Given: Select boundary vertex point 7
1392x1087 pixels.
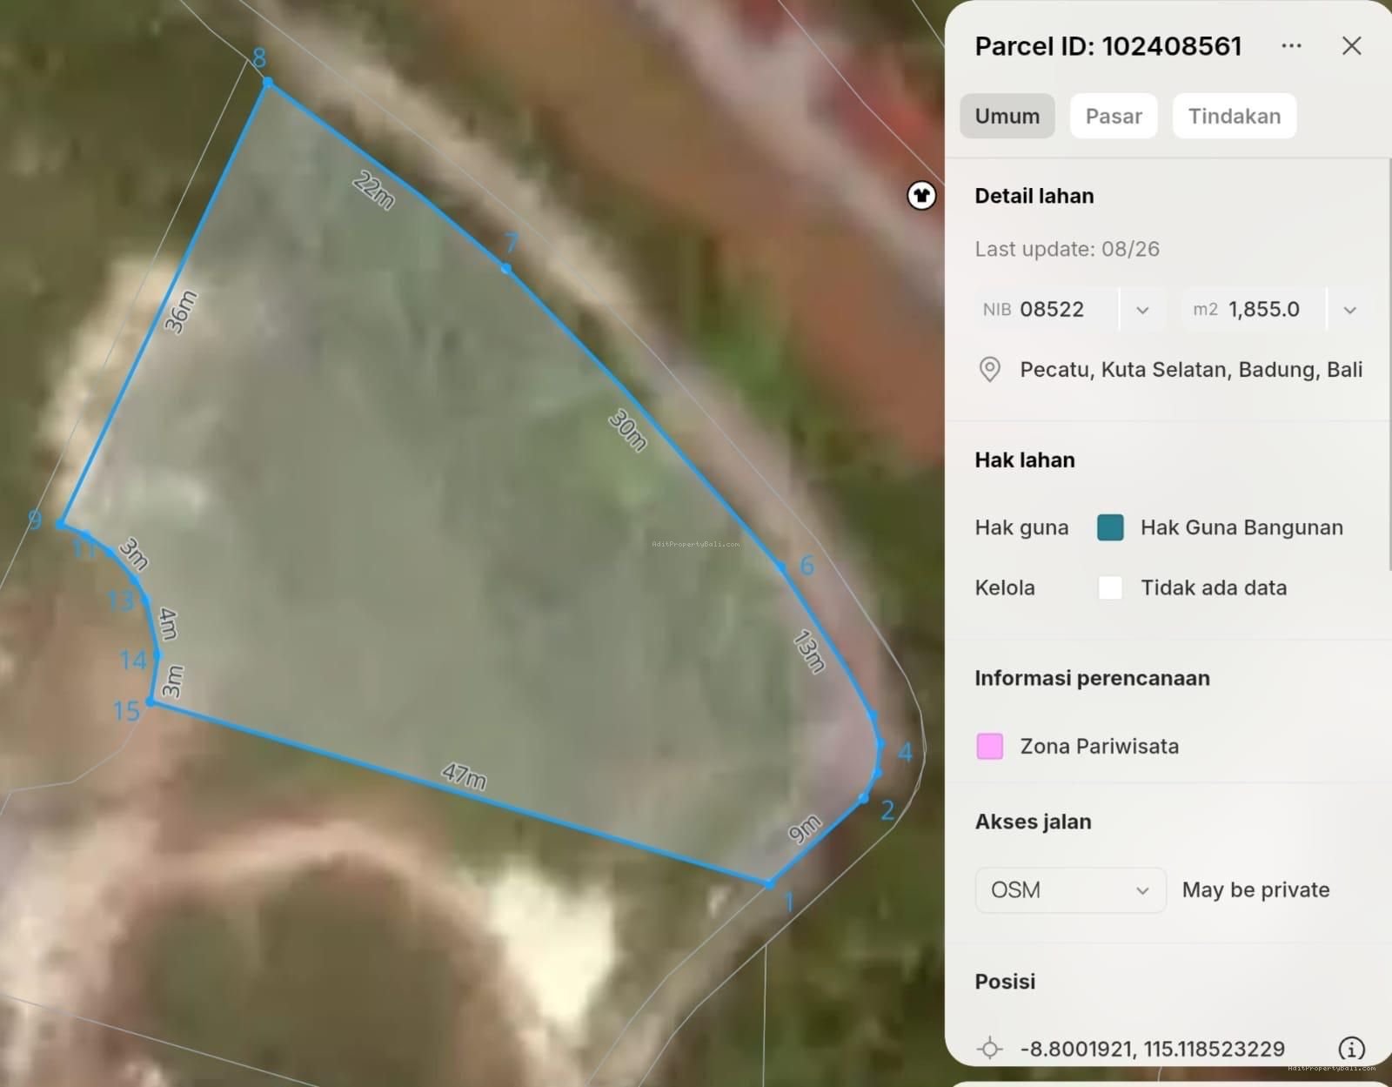Looking at the screenshot, I should (506, 269).
